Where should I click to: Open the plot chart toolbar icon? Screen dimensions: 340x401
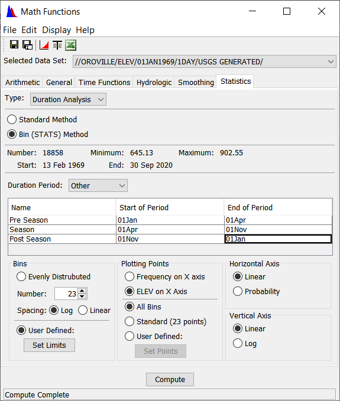44,45
